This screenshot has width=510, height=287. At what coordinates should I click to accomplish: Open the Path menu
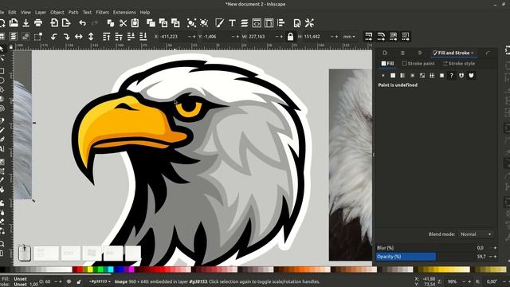coord(73,13)
